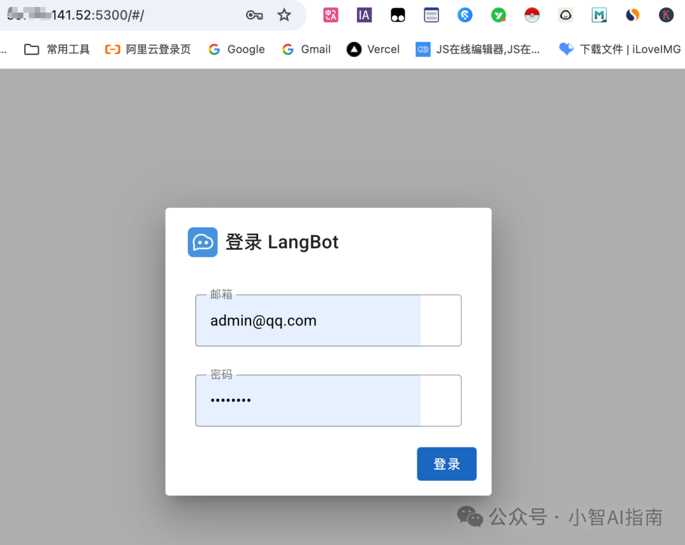The image size is (685, 545).
Task: Open the 下载文件 iLoveIMG bookmark
Action: coord(620,49)
